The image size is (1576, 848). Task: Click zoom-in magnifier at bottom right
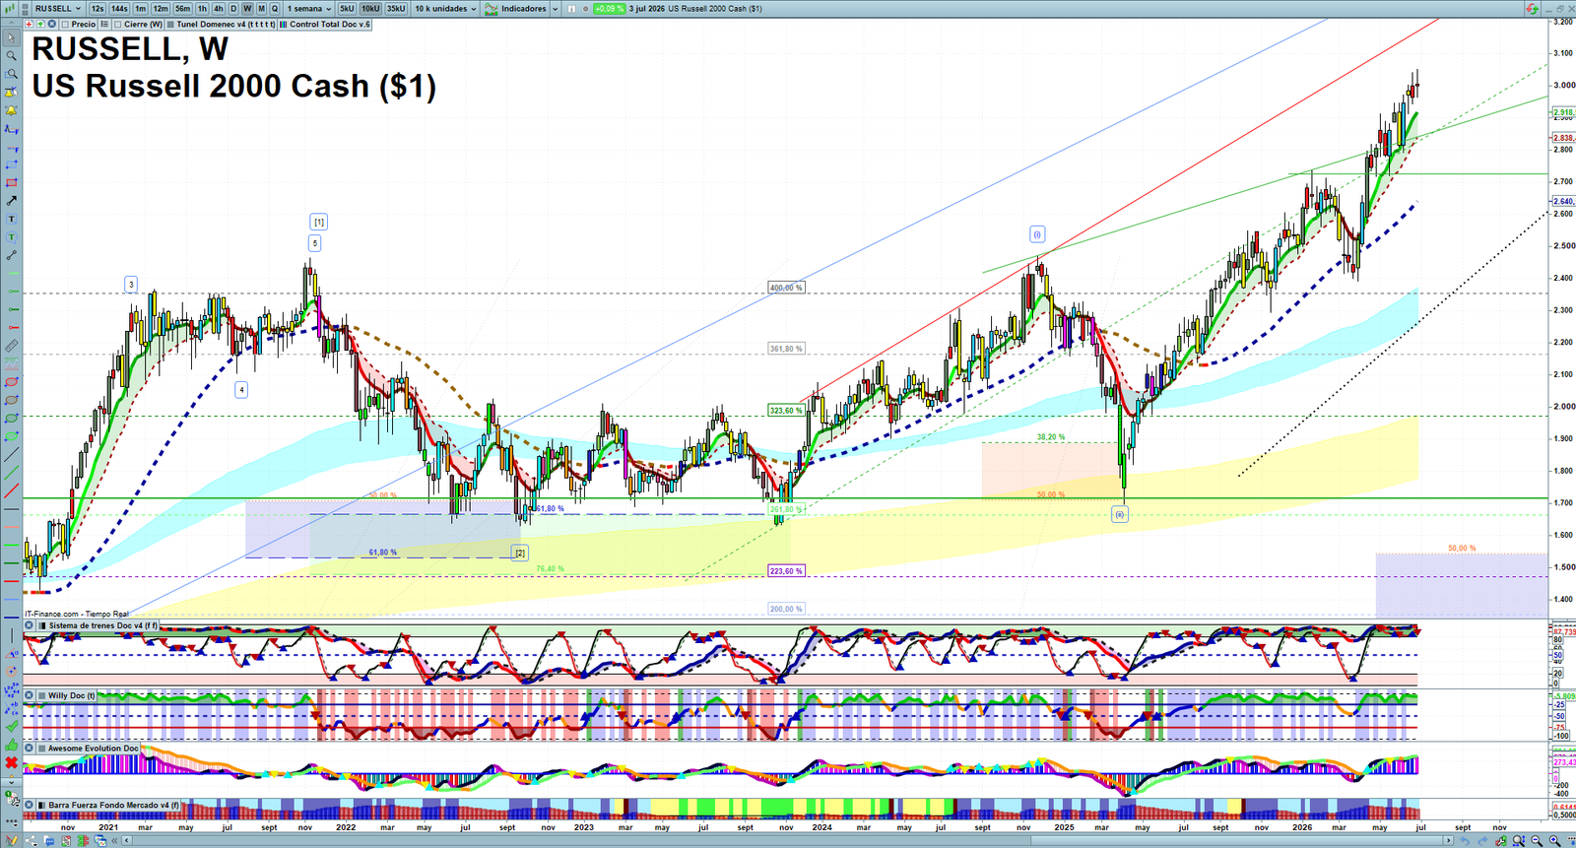tap(1554, 840)
